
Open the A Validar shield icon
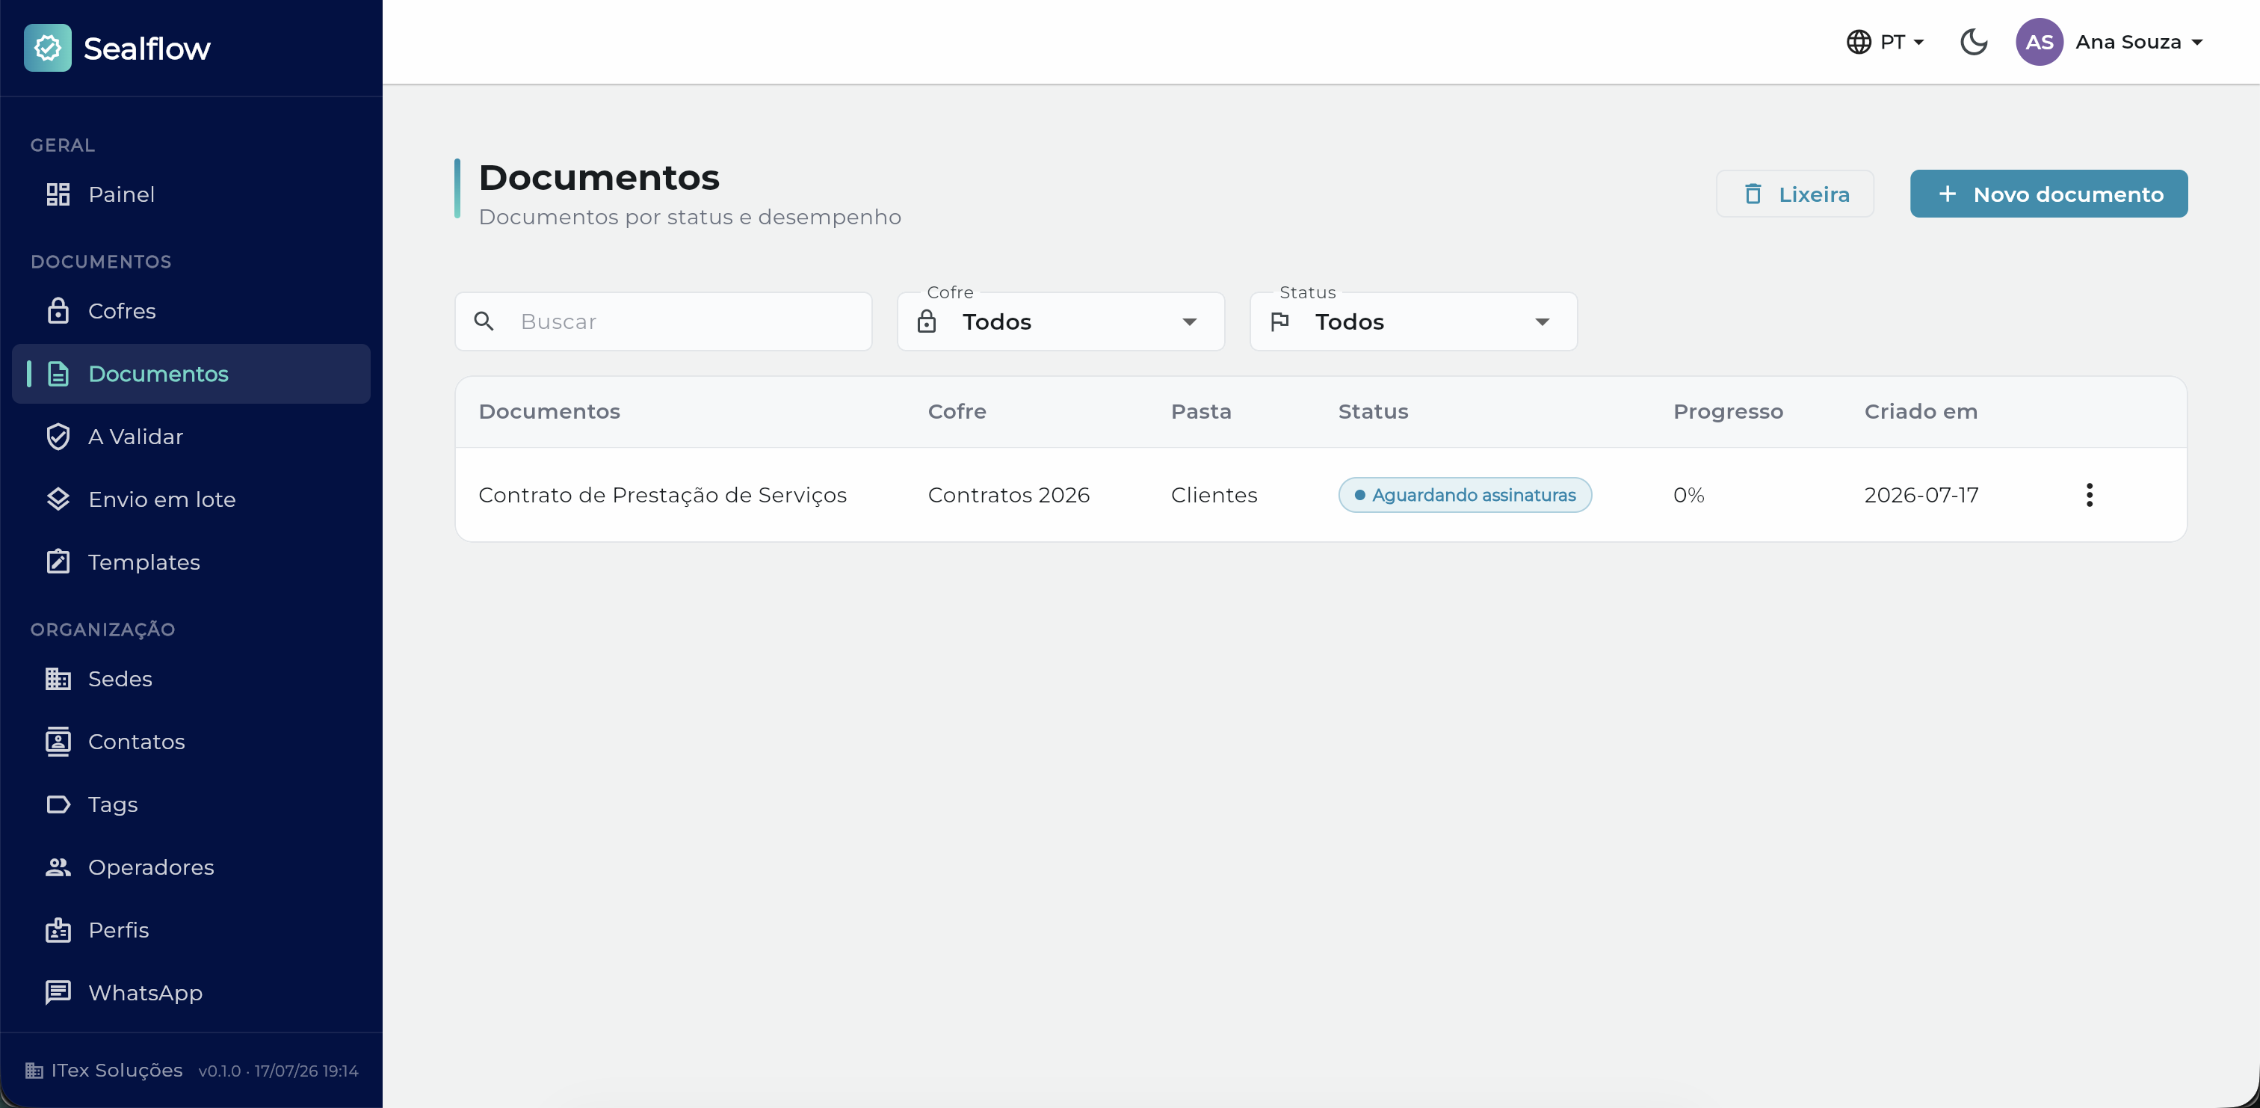58,437
